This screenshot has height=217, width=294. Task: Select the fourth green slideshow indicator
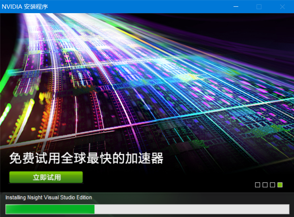tap(280, 185)
